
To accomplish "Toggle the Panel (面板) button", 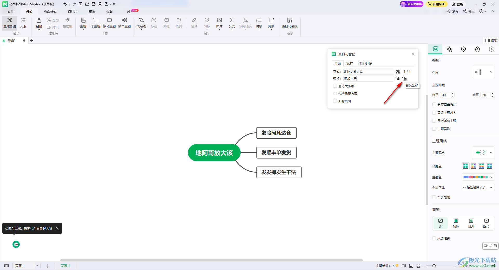I will tap(491, 40).
